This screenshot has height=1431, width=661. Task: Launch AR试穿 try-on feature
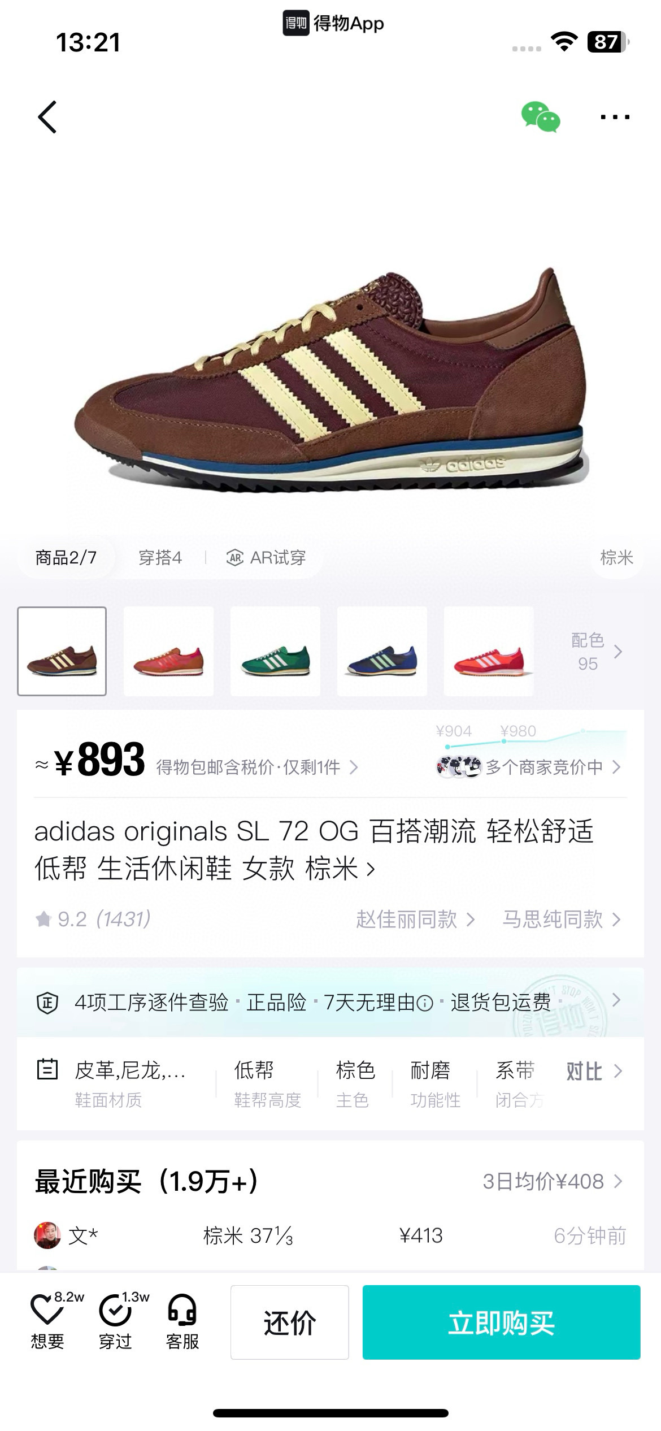[266, 558]
